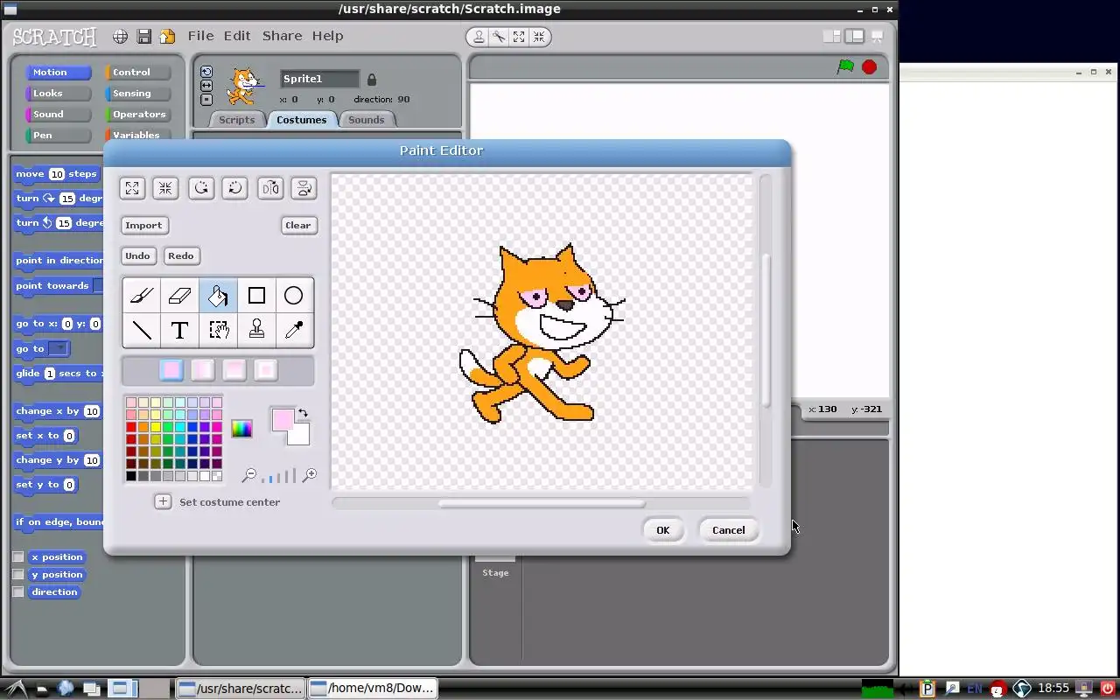The image size is (1120, 700).
Task: Swap foreground and background colors
Action: (303, 413)
